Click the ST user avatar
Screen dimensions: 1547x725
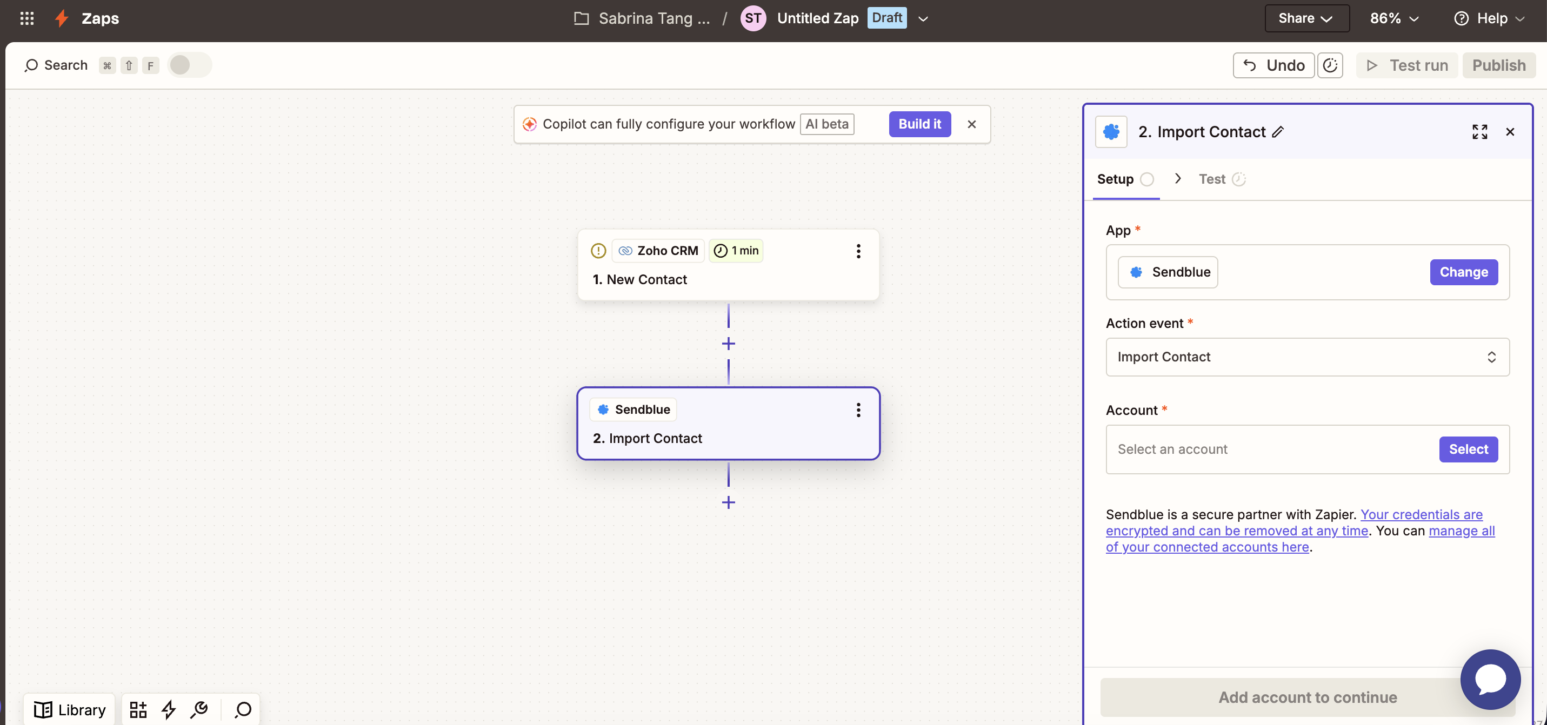(x=753, y=18)
